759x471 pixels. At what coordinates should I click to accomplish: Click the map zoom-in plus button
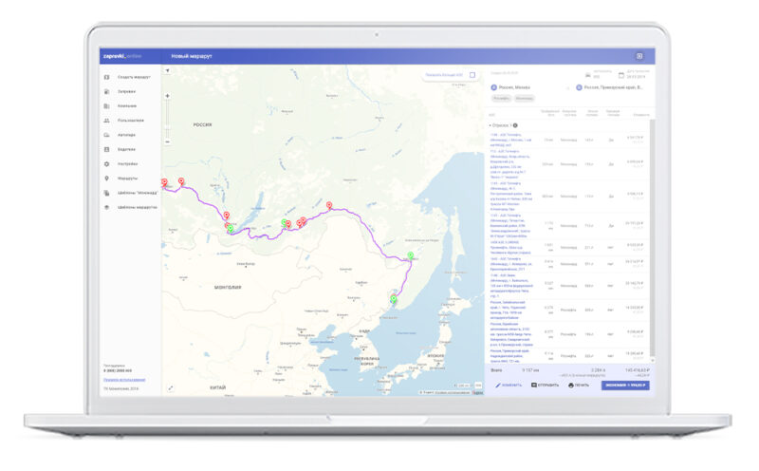(167, 96)
